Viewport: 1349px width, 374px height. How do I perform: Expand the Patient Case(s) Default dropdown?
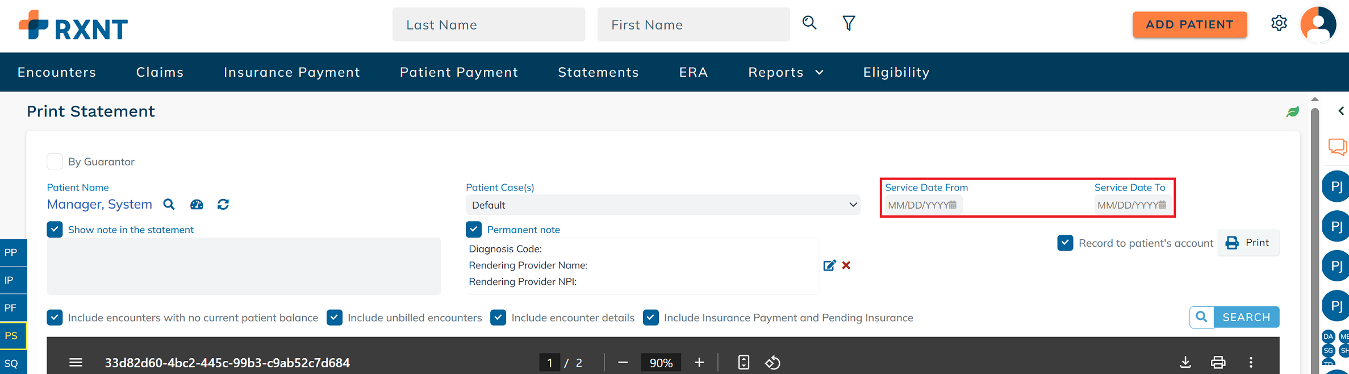click(662, 205)
